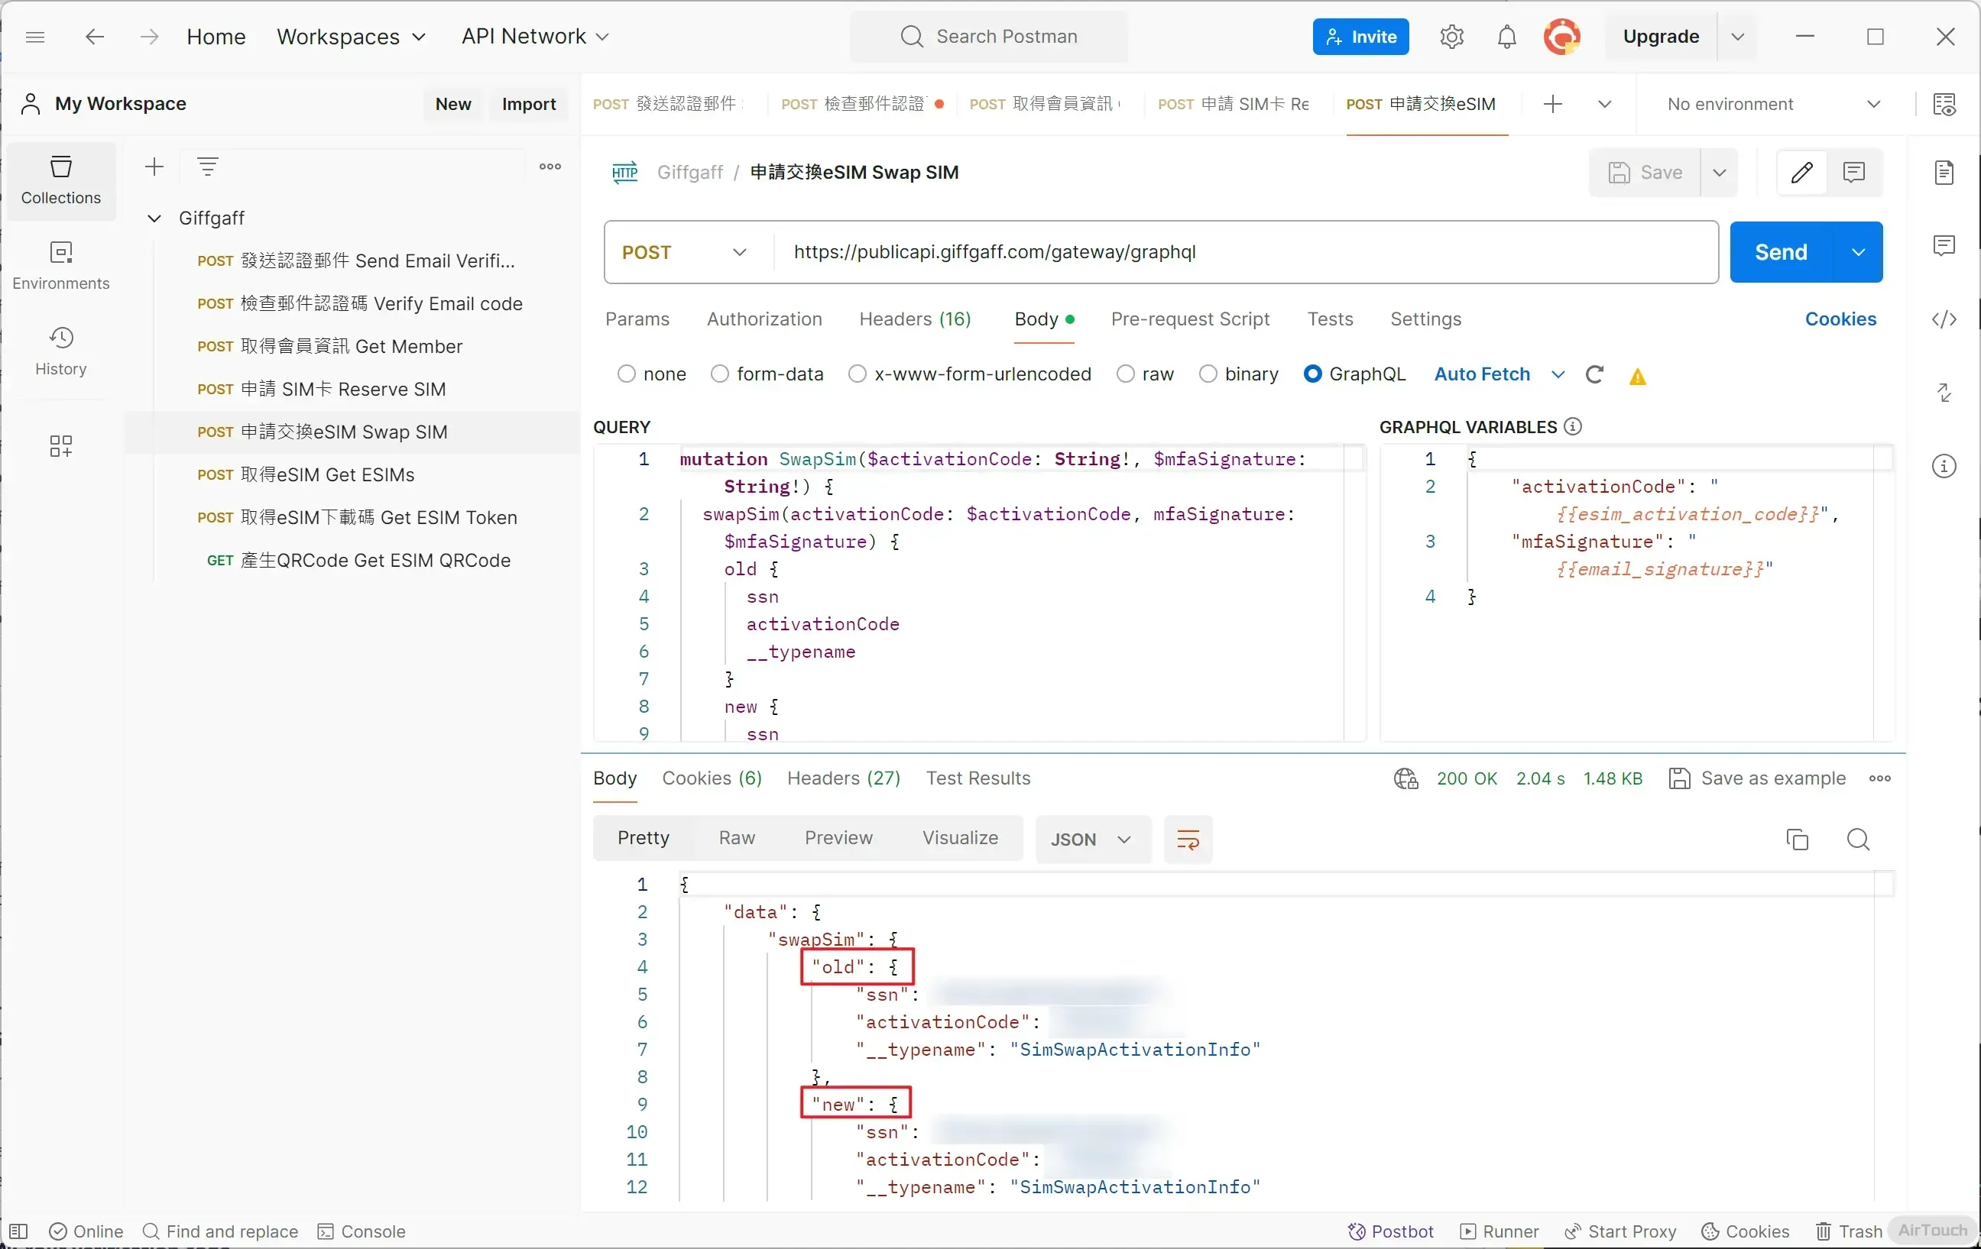Open the notifications bell
1981x1249 pixels.
1506,36
